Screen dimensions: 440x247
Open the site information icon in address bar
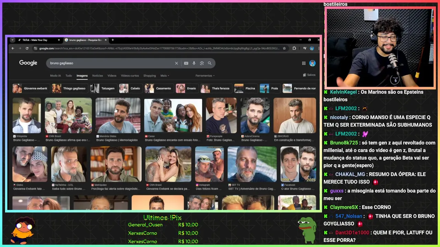click(x=35, y=48)
